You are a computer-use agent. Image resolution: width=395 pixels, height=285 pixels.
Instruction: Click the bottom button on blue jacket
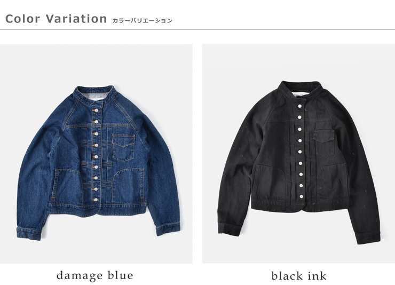[95, 200]
